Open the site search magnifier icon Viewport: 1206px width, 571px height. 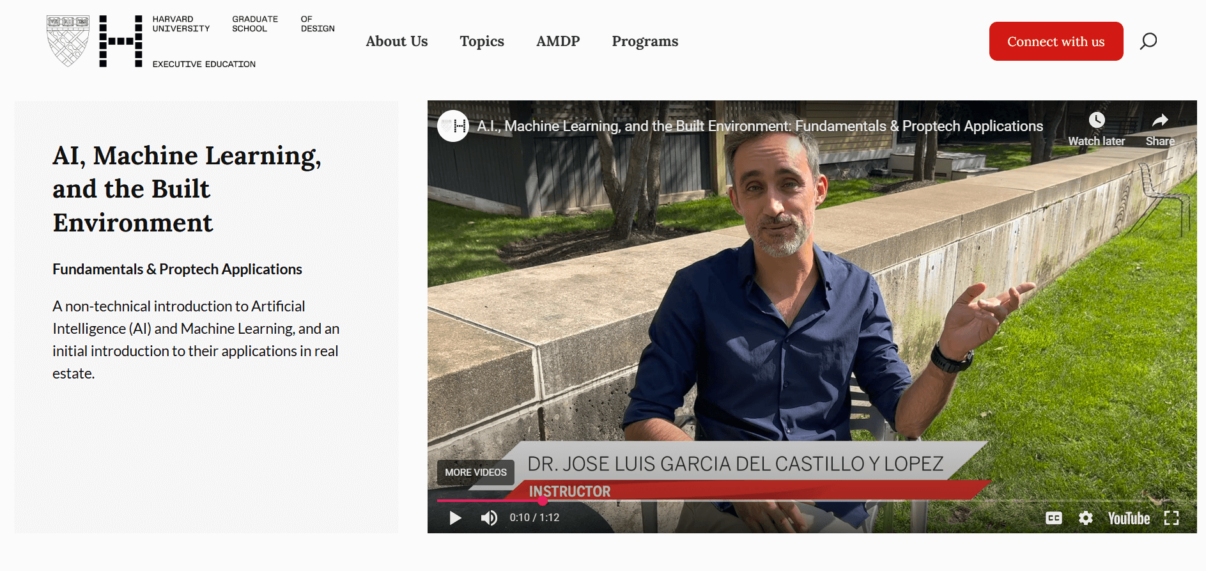coord(1148,42)
